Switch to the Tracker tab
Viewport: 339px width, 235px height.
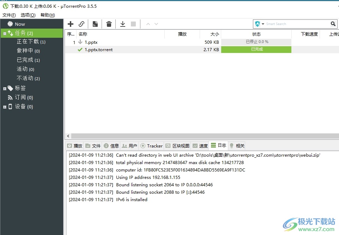(x=151, y=146)
